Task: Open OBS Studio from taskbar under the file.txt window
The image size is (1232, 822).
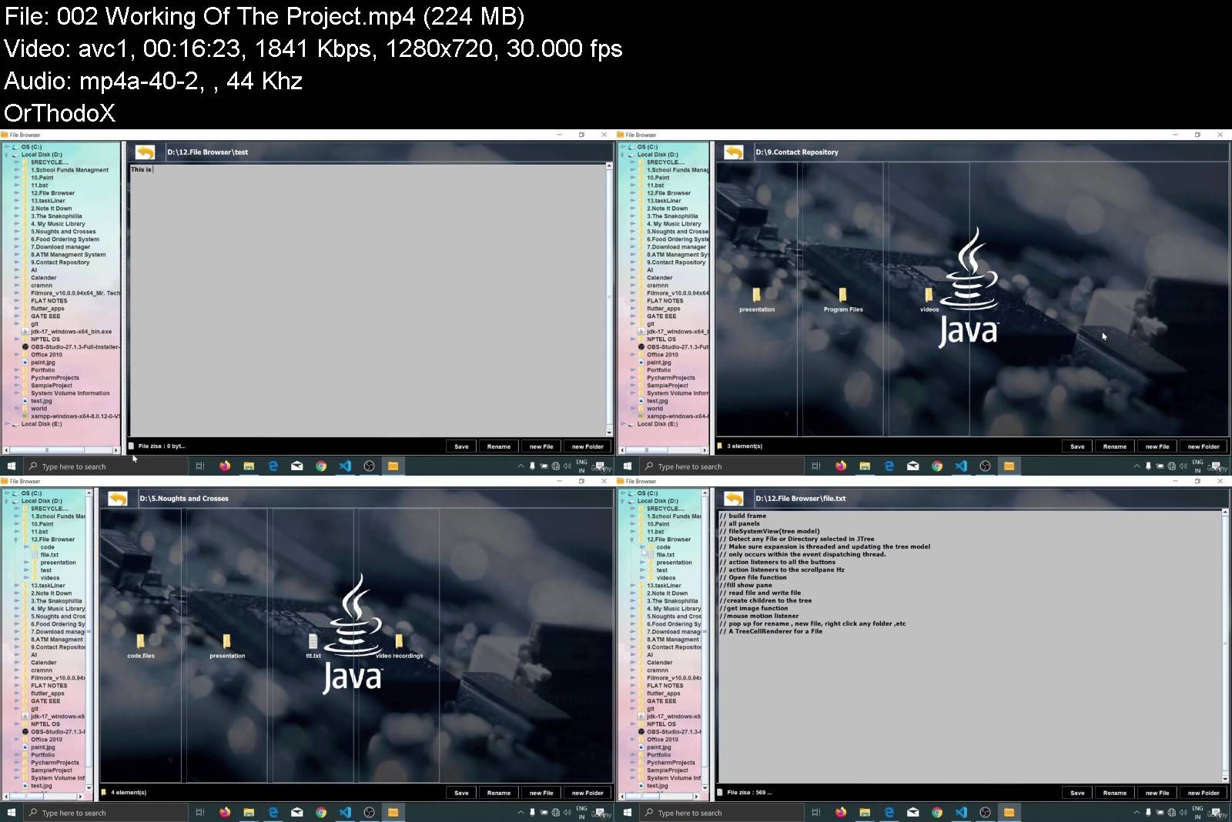Action: 985,812
